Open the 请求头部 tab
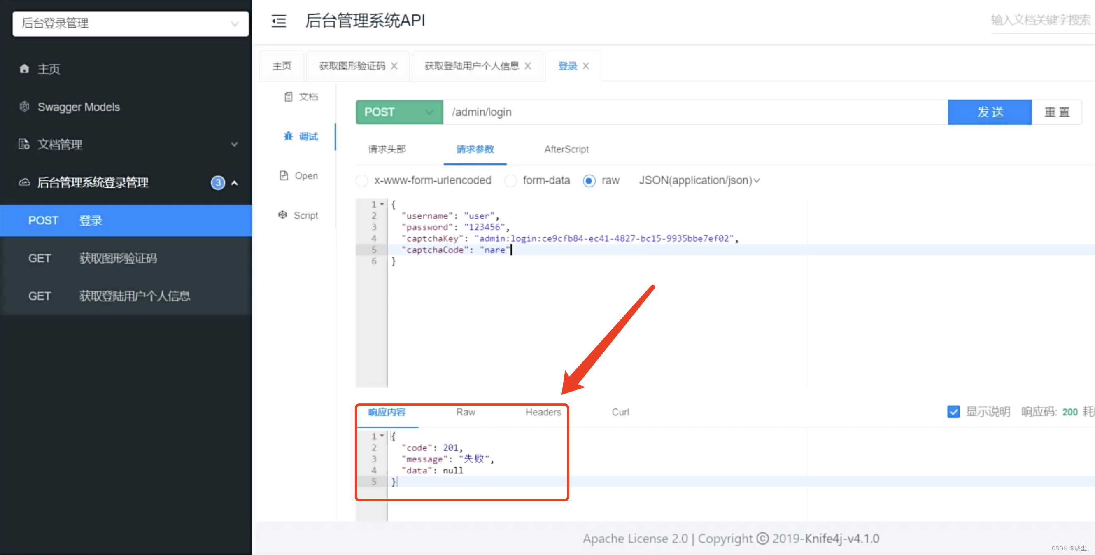The width and height of the screenshot is (1095, 555). tap(387, 149)
